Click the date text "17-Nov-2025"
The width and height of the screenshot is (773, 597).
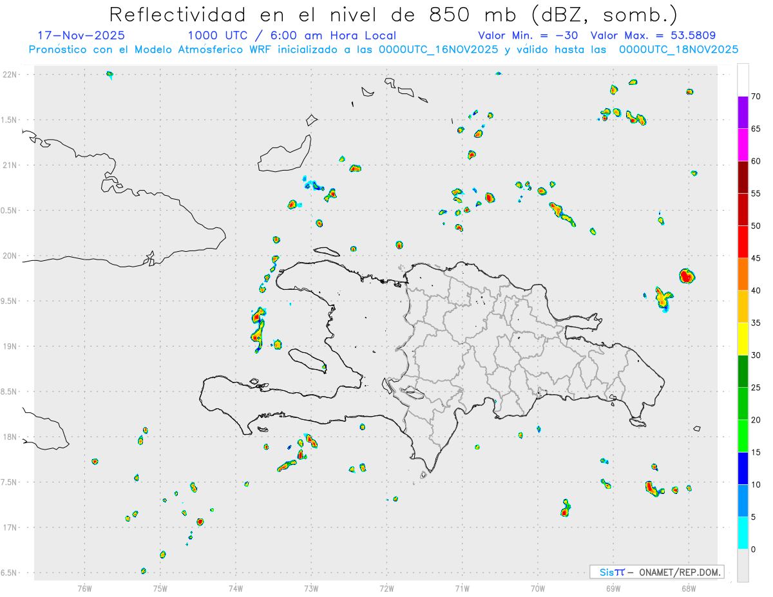[81, 35]
